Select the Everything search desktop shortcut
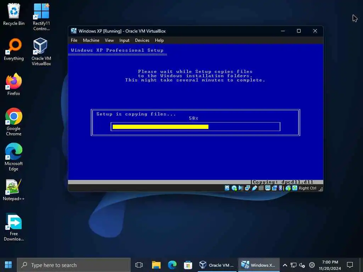 14,50
